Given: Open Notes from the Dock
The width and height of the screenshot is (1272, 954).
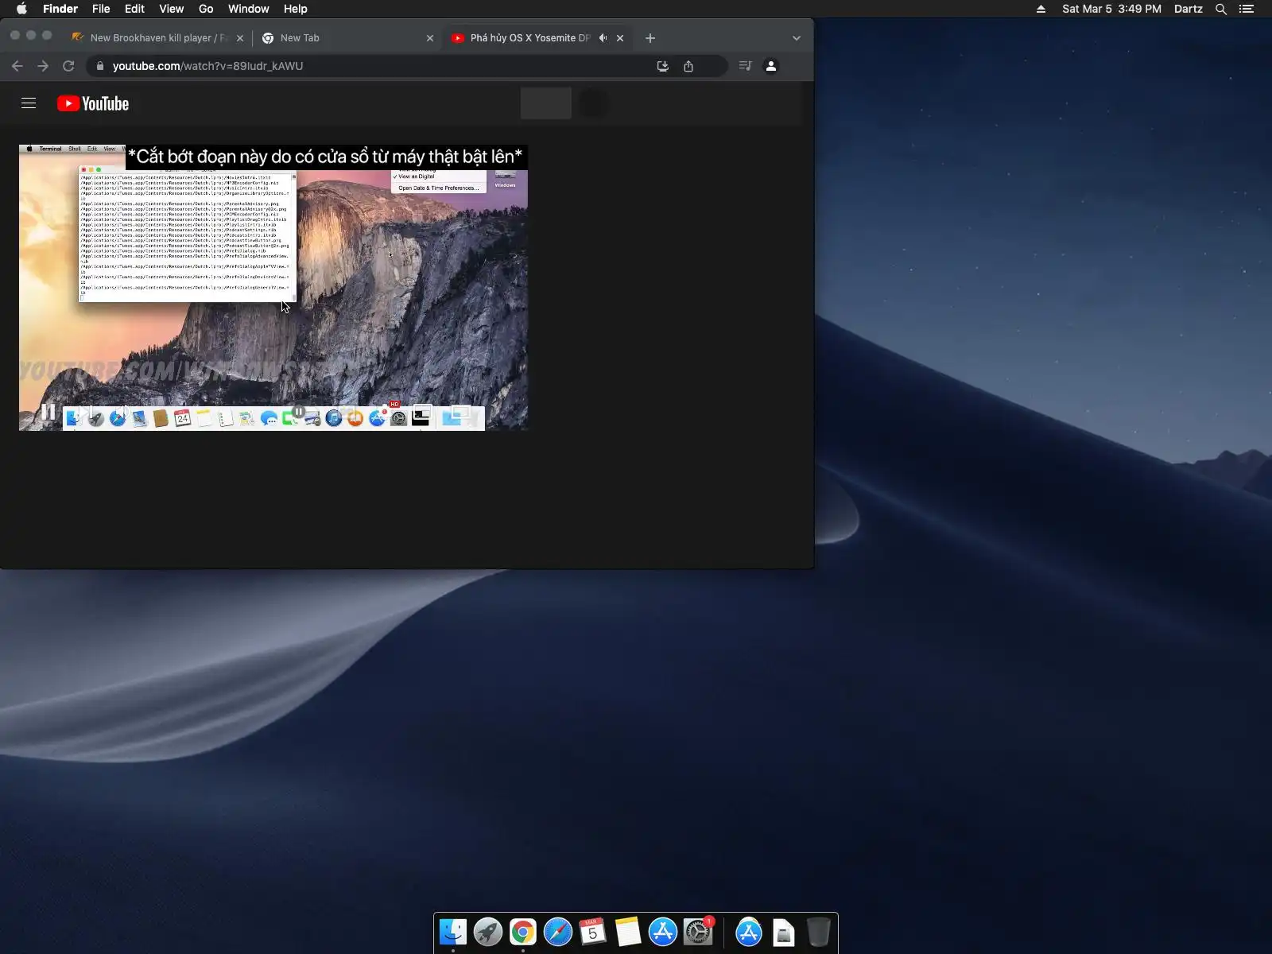Looking at the screenshot, I should pos(627,932).
